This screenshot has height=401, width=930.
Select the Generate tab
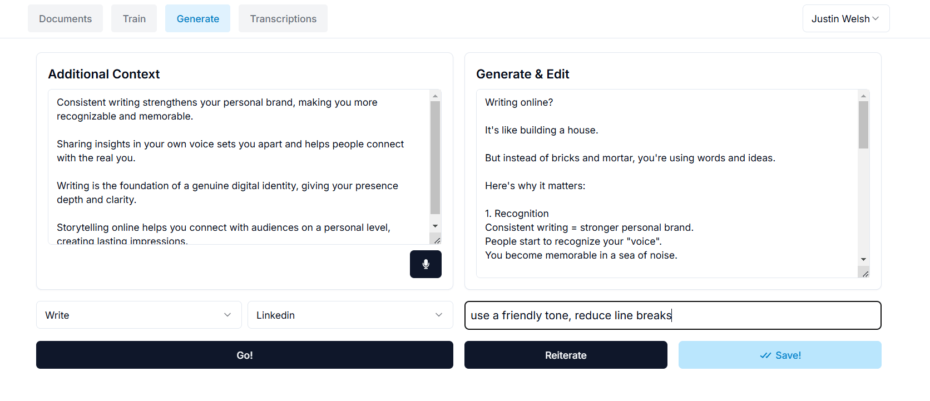197,18
